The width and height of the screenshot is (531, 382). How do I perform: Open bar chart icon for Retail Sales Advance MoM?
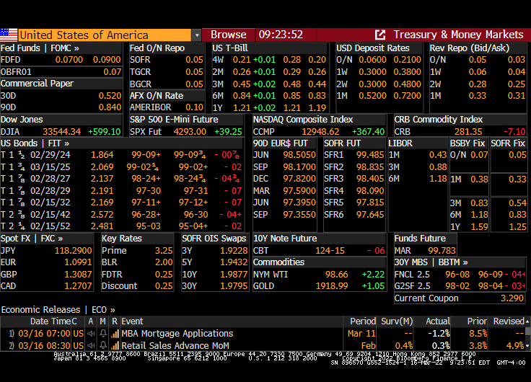click(x=115, y=346)
